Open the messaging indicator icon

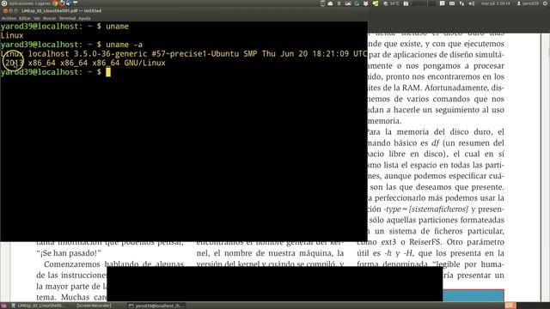(x=442, y=3)
